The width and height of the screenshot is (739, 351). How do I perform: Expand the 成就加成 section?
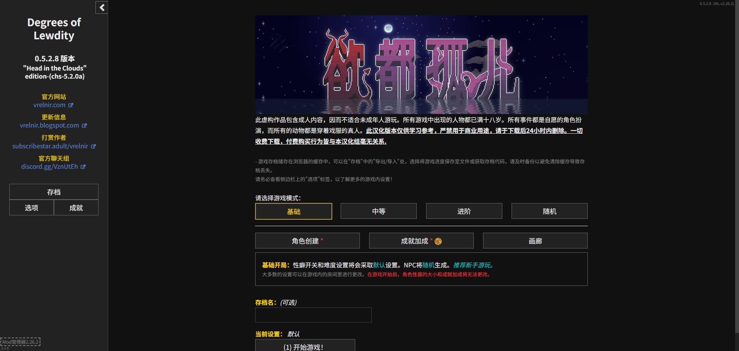coord(415,241)
